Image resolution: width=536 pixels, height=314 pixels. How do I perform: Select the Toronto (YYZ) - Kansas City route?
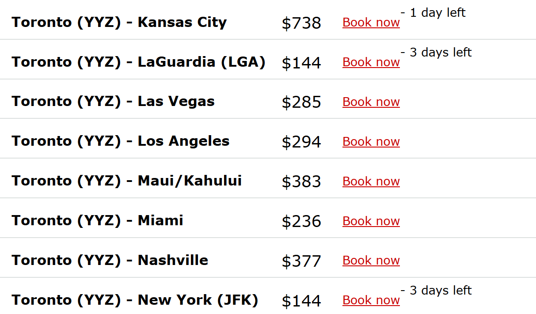click(x=120, y=22)
